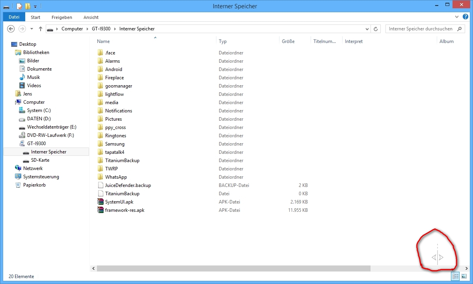Click the Papierkorb recycle bin icon
The width and height of the screenshot is (473, 284).
18,185
